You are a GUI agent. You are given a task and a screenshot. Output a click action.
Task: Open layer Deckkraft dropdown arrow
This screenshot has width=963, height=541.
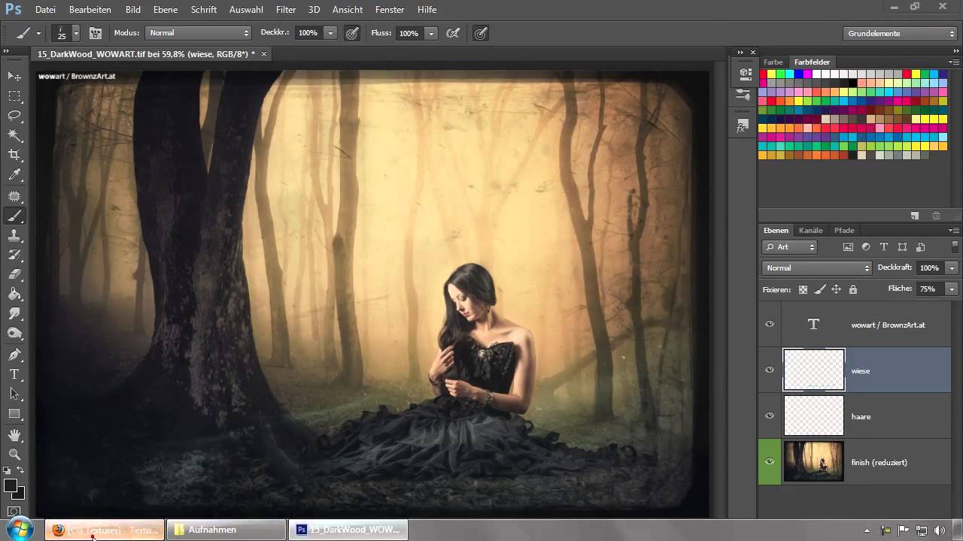click(x=952, y=267)
